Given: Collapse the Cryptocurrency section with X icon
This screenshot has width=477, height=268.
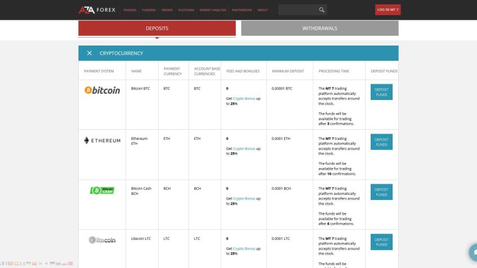Looking at the screenshot, I should click(x=89, y=53).
